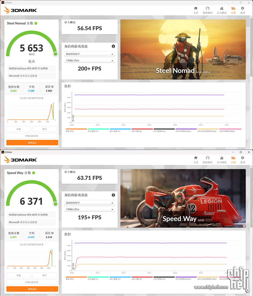
Task: Open 1440p Ultra dropdown in Speed Way window
Action: (90, 209)
